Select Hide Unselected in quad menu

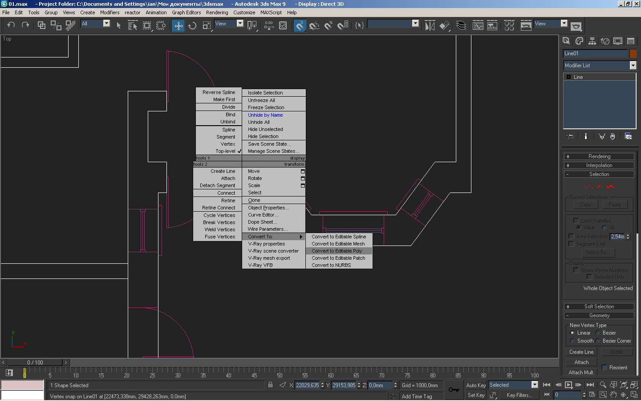point(274,129)
